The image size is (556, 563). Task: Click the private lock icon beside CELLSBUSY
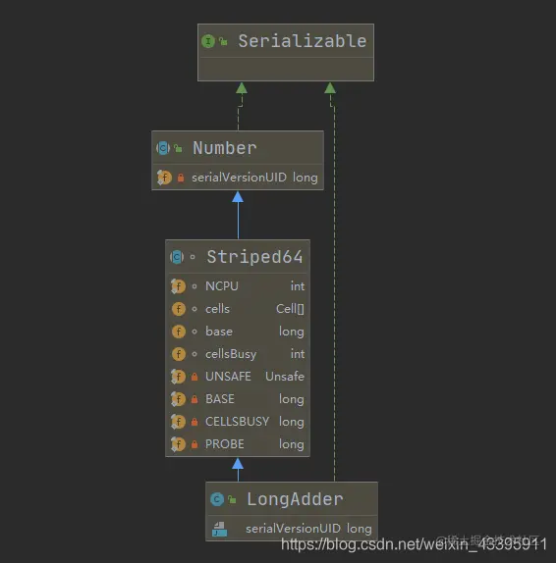[x=195, y=422]
